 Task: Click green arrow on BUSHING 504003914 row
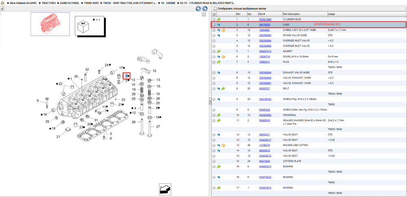(x=219, y=166)
